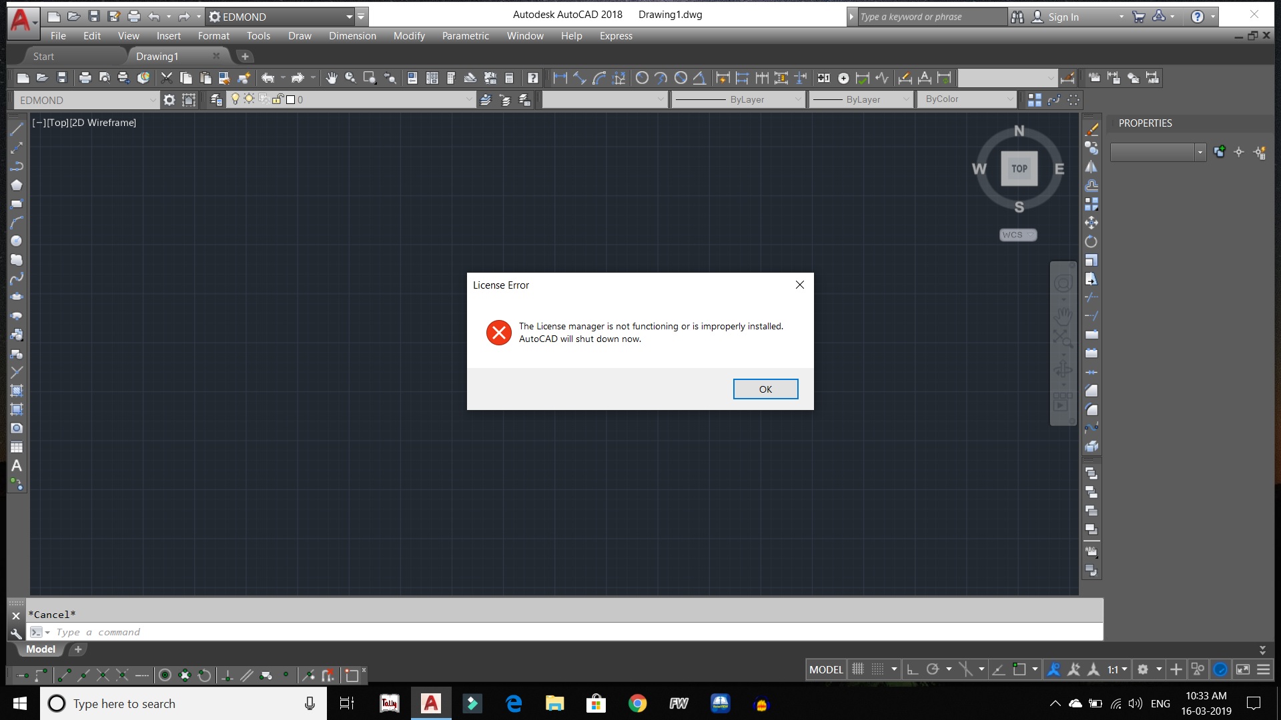
Task: Click the layer color swatch beside 0
Action: [x=292, y=99]
